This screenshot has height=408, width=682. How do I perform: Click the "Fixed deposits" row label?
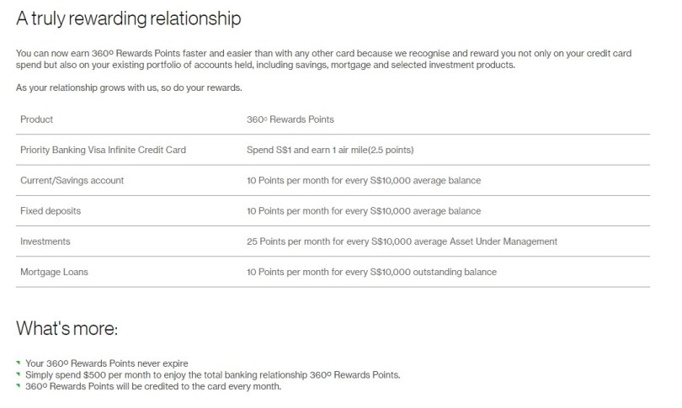tap(50, 211)
